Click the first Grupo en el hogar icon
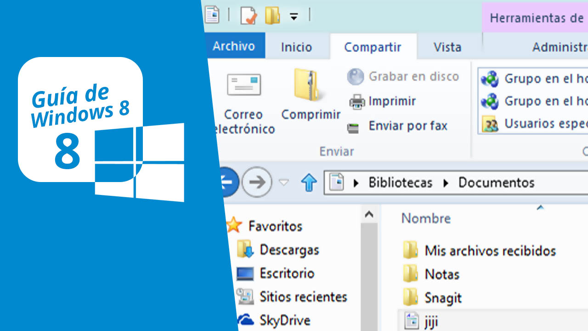The width and height of the screenshot is (588, 331). (491, 79)
